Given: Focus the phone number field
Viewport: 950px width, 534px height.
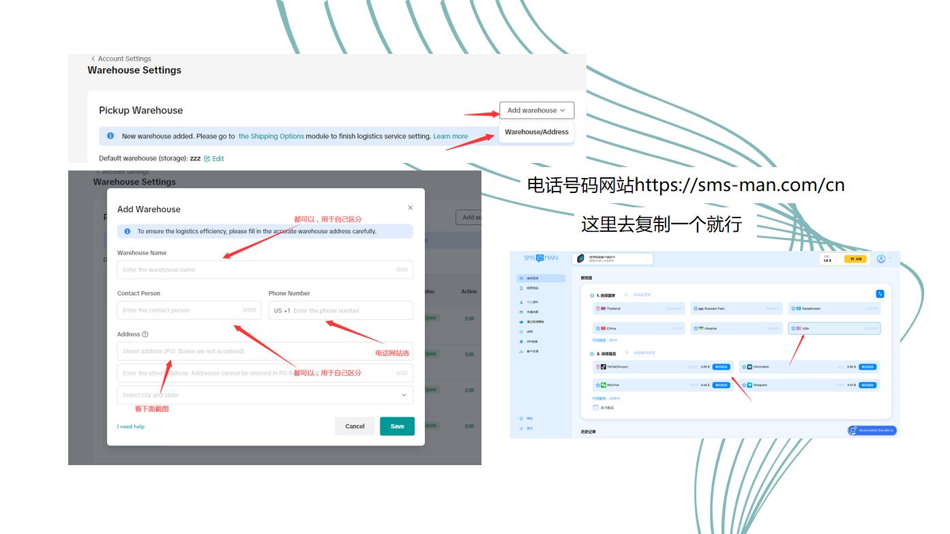Looking at the screenshot, I should [340, 310].
